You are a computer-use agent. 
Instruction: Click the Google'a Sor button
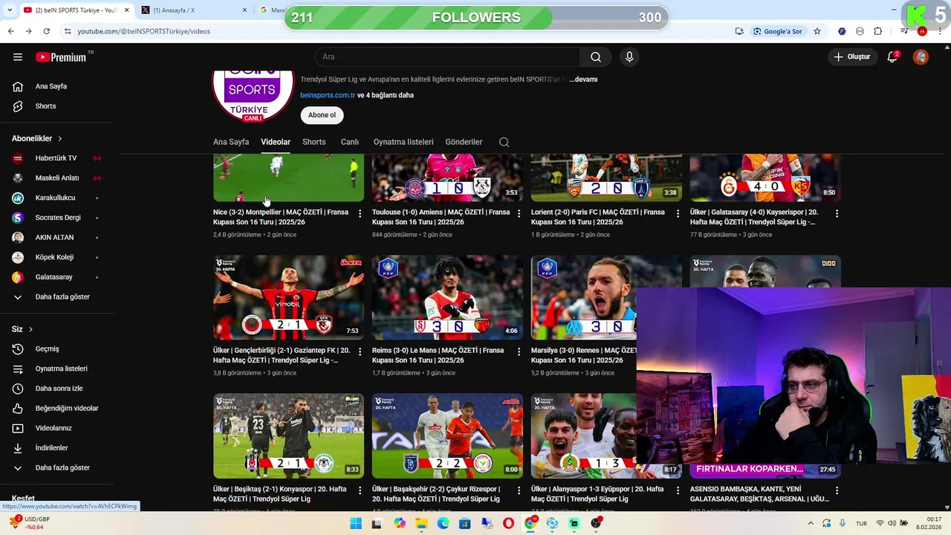tap(778, 31)
